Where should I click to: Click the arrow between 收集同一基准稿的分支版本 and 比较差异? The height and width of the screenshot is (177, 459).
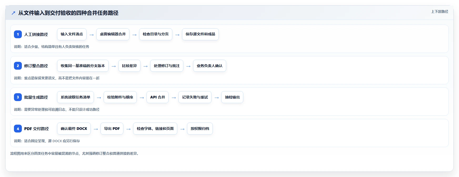[x=114, y=66]
